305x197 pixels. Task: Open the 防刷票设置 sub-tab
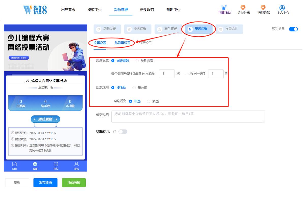(x=123, y=43)
